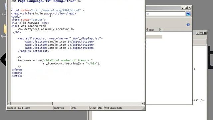Minimize the rightmost background window
This screenshot has width=213, height=120.
point(198,33)
